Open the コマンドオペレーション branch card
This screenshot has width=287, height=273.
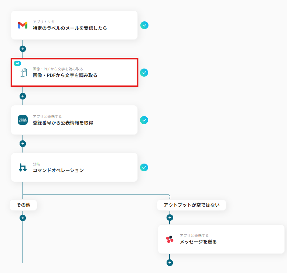[x=74, y=167]
